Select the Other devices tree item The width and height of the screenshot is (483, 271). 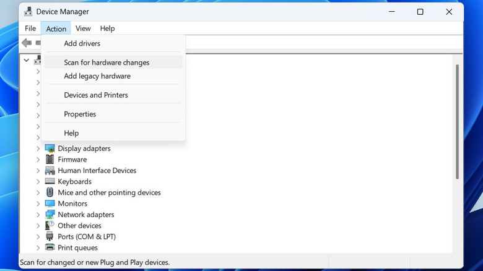[79, 226]
